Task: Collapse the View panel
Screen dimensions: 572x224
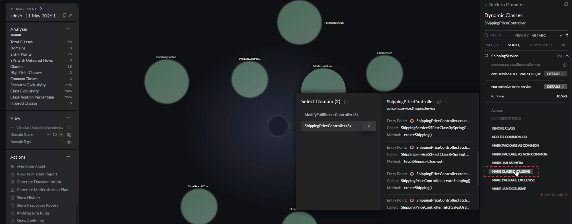Action: [x=68, y=118]
